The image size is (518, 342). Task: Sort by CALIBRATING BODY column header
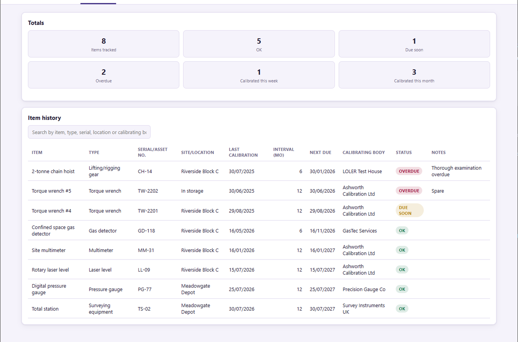click(364, 152)
